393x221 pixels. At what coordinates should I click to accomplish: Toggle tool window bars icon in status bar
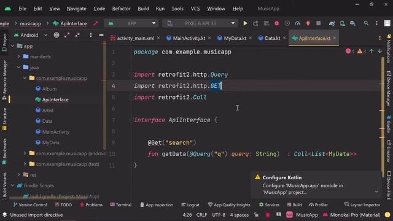(4, 215)
